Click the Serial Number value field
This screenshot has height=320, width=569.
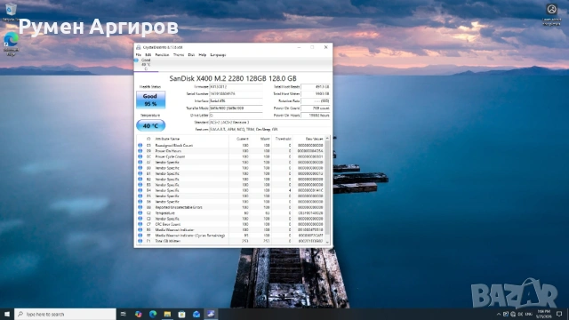[x=236, y=93]
